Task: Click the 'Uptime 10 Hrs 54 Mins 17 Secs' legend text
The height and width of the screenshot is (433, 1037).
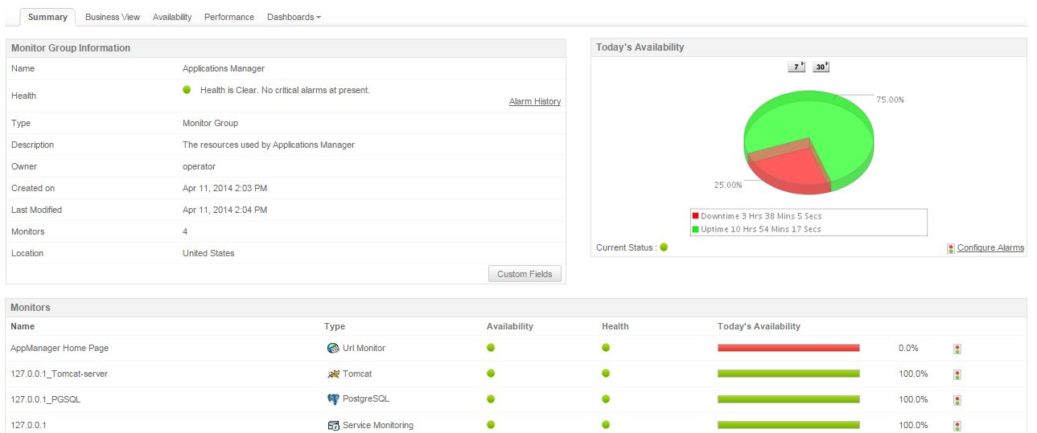Action: click(761, 229)
